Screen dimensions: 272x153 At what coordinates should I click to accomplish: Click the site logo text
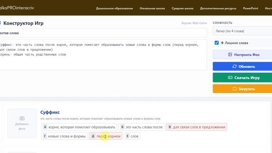[17, 8]
